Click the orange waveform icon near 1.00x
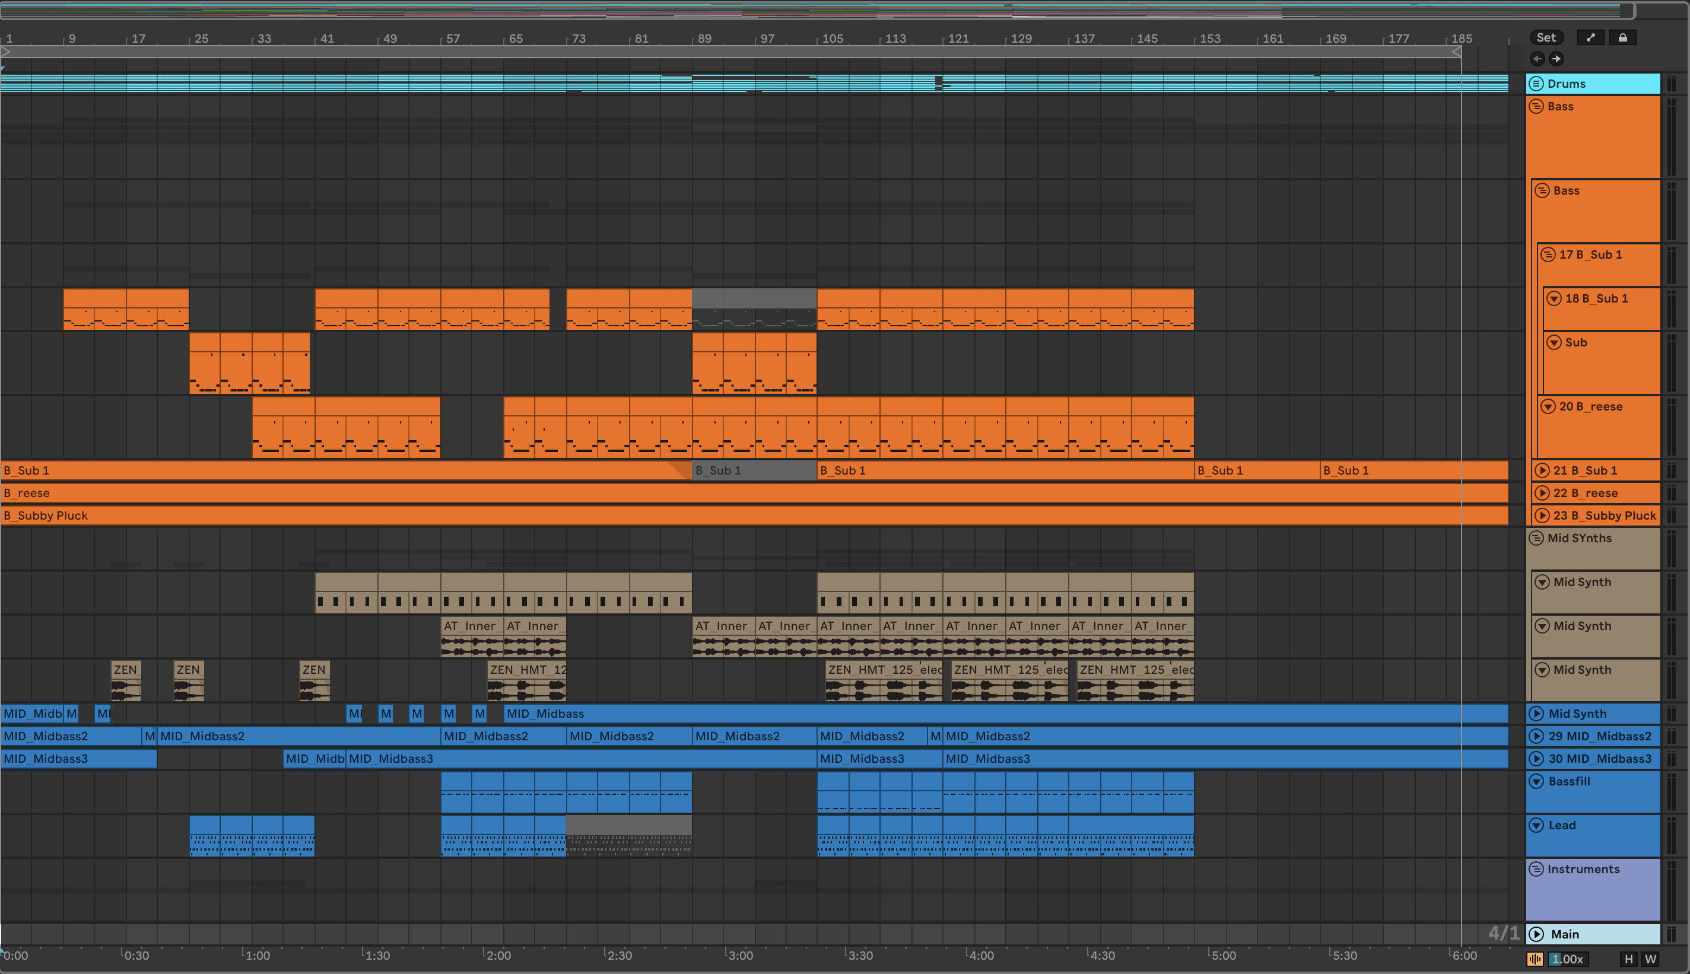This screenshot has width=1690, height=974. click(x=1535, y=959)
